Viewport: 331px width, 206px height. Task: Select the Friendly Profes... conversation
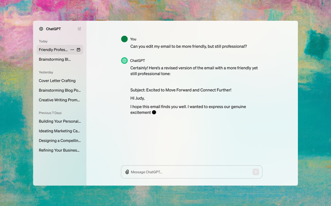(53, 50)
